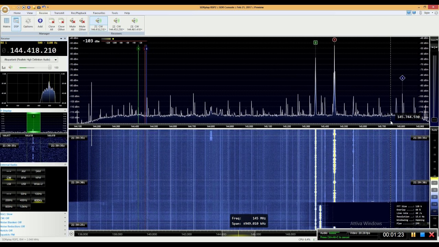This screenshot has height=247, width=439.
Task: Open Receive panel options arrow
Action: (61, 38)
